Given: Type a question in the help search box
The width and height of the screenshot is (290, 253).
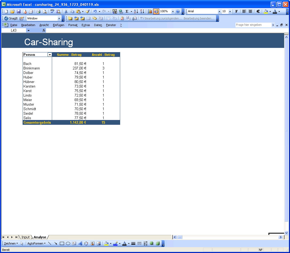Looking at the screenshot, I should pyautogui.click(x=253, y=25).
